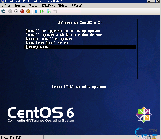Viewport: 161px width, 139px height.
Task: Select 'Install system with basic video driver'
Action: coord(64,35)
